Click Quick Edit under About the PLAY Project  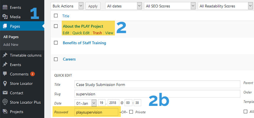pyautogui.click(x=81, y=33)
